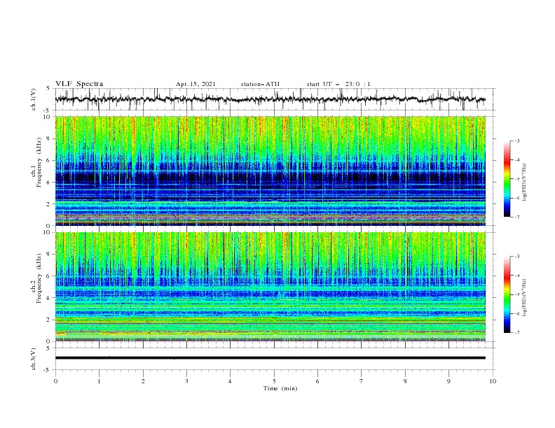Click the ch.1 spectrogram plot
555x428 pixels.
[270, 171]
